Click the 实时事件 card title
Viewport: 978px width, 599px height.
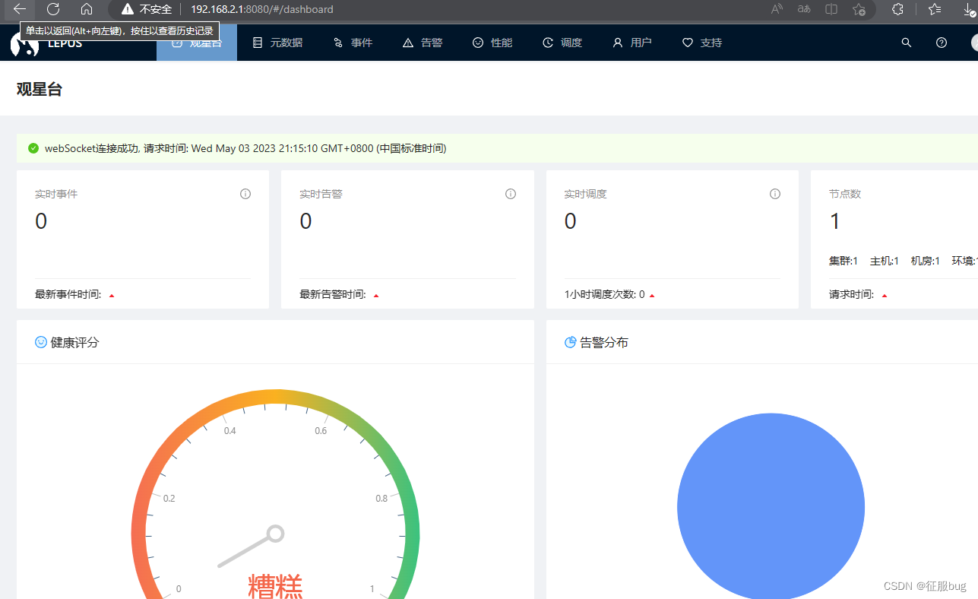56,194
